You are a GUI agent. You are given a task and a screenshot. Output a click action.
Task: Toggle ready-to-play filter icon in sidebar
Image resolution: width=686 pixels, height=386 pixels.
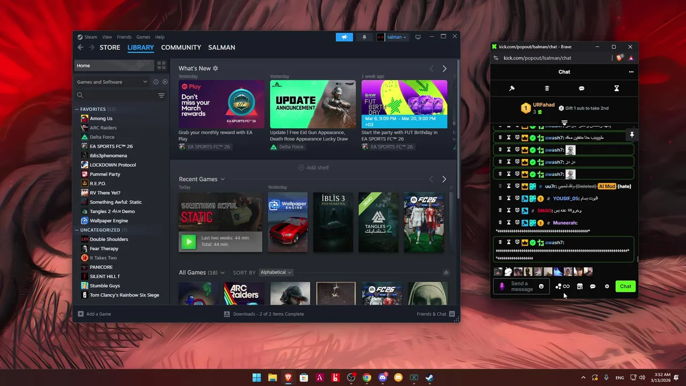(165, 82)
